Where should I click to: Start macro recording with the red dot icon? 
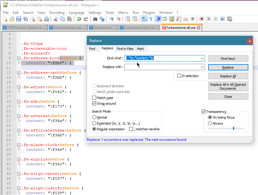[x=201, y=19]
